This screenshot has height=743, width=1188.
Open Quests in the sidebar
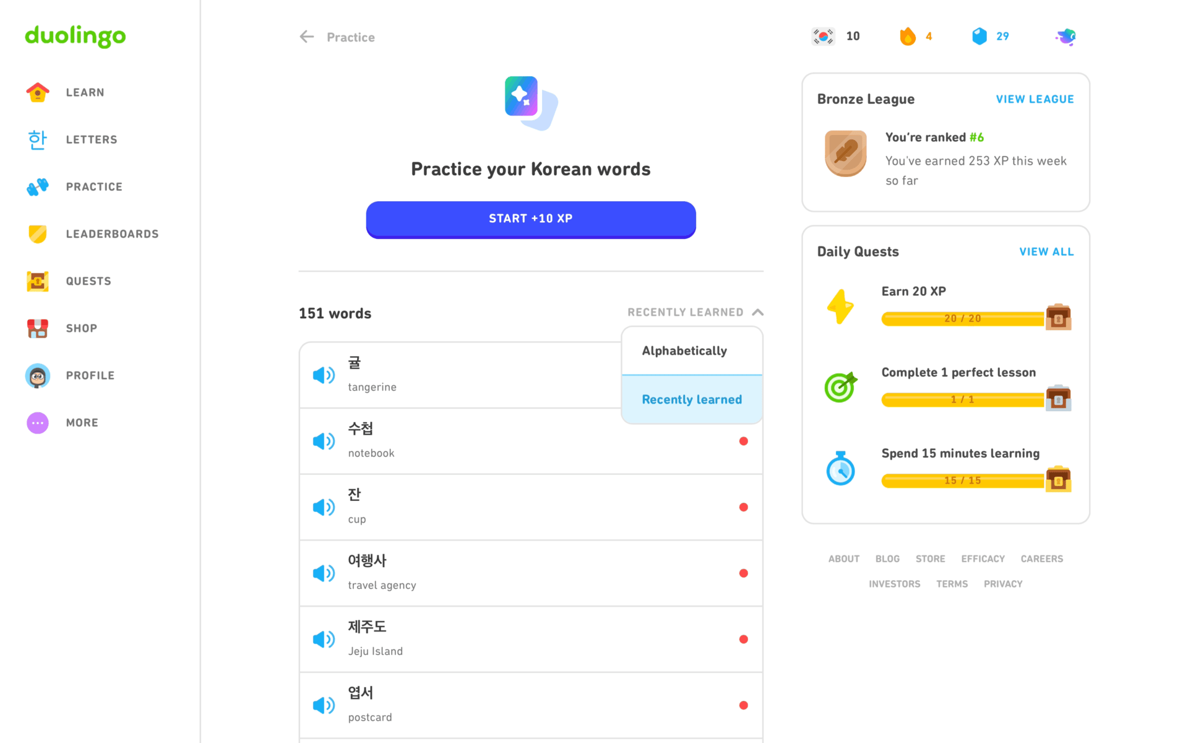click(88, 281)
